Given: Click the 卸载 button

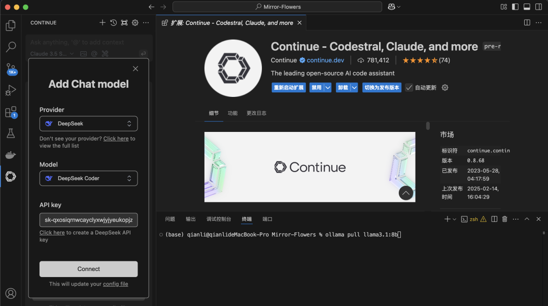Looking at the screenshot, I should 343,87.
